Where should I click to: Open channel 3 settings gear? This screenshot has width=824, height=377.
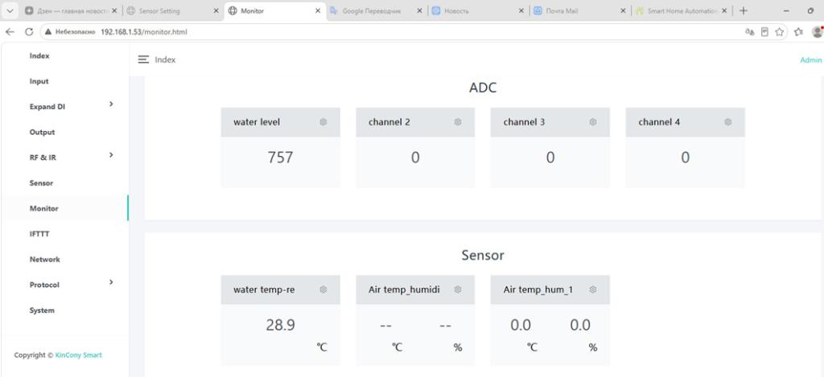(593, 122)
